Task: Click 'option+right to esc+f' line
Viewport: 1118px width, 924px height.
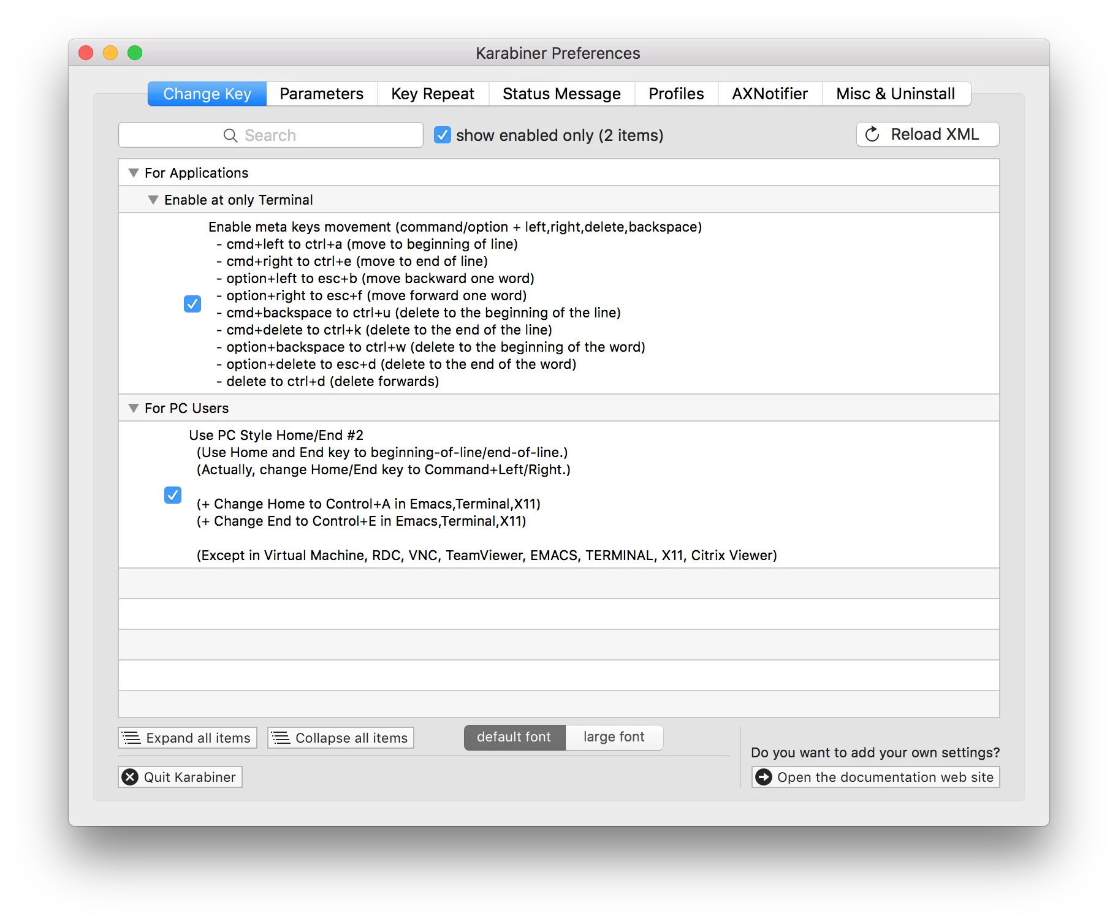Action: click(x=371, y=295)
